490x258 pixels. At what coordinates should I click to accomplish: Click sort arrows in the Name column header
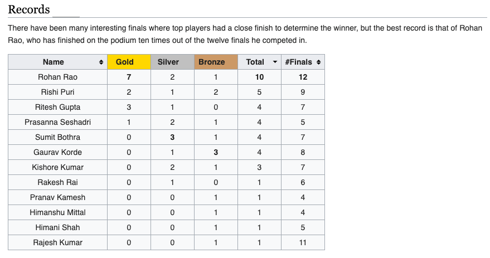coord(101,62)
